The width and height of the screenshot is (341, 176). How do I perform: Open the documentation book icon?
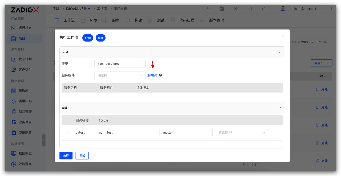tap(250, 9)
